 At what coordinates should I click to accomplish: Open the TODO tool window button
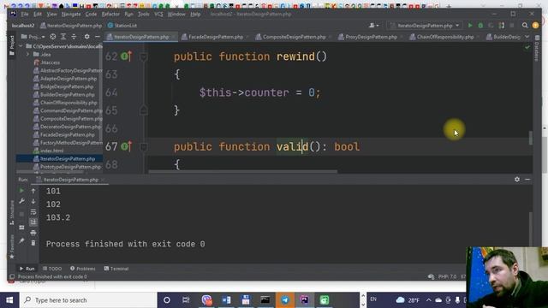tap(52, 269)
